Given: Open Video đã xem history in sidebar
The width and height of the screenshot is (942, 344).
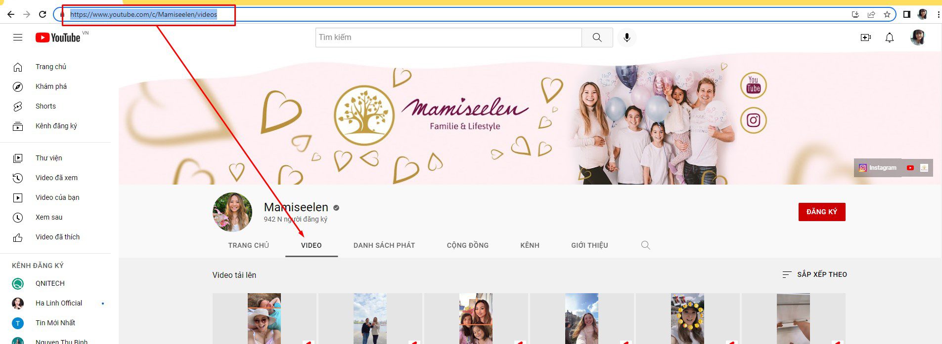Looking at the screenshot, I should (x=55, y=178).
